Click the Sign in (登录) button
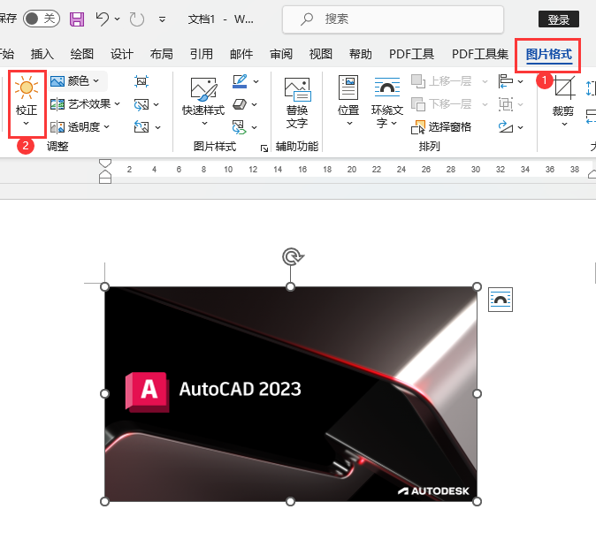This screenshot has width=596, height=555. [559, 19]
